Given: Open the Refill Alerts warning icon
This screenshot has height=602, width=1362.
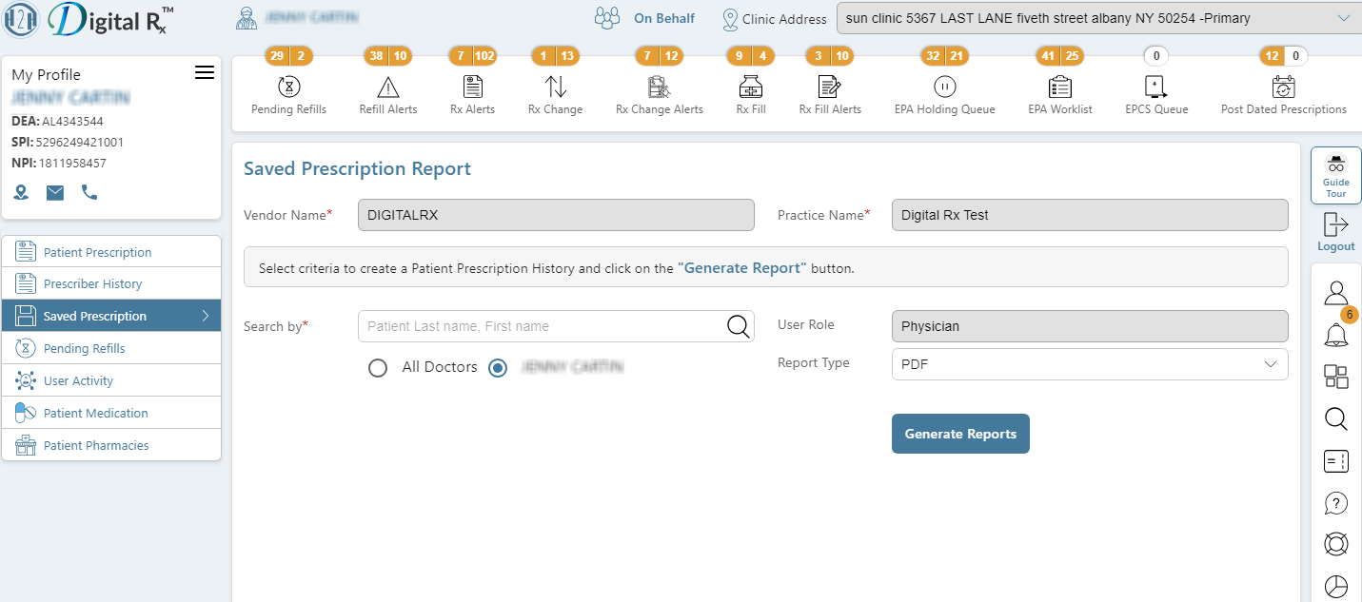Looking at the screenshot, I should pyautogui.click(x=388, y=87).
